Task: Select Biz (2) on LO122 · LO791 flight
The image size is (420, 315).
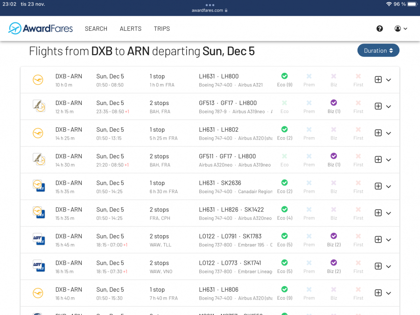Action: pyautogui.click(x=334, y=239)
